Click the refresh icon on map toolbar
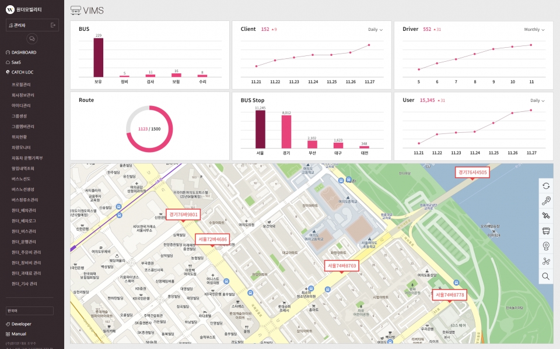This screenshot has height=349, width=560. (x=546, y=186)
